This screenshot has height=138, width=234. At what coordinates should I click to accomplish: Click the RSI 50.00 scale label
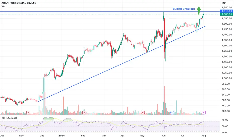(225, 126)
